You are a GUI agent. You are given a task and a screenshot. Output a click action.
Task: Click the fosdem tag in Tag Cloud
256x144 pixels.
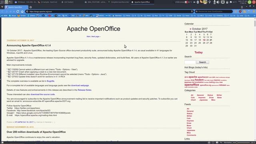199,80
